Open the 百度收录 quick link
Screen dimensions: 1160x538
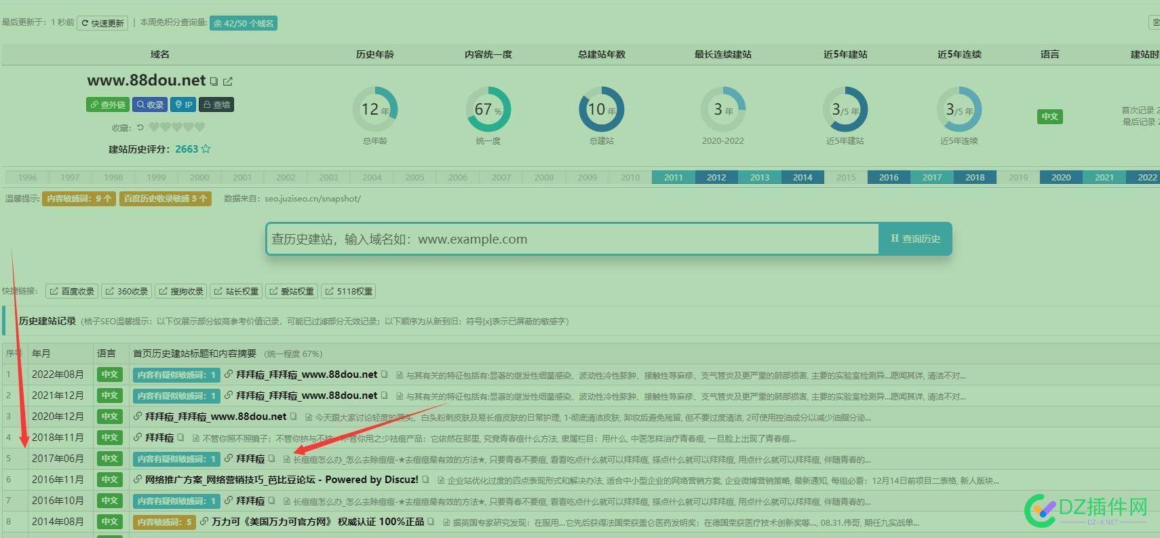coord(72,291)
